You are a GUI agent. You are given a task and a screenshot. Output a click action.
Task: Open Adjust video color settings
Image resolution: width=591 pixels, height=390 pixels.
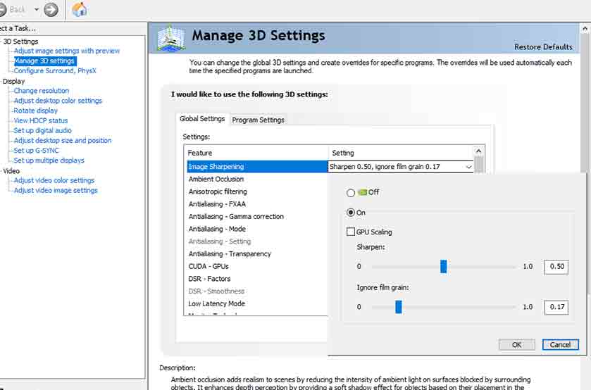tap(54, 180)
